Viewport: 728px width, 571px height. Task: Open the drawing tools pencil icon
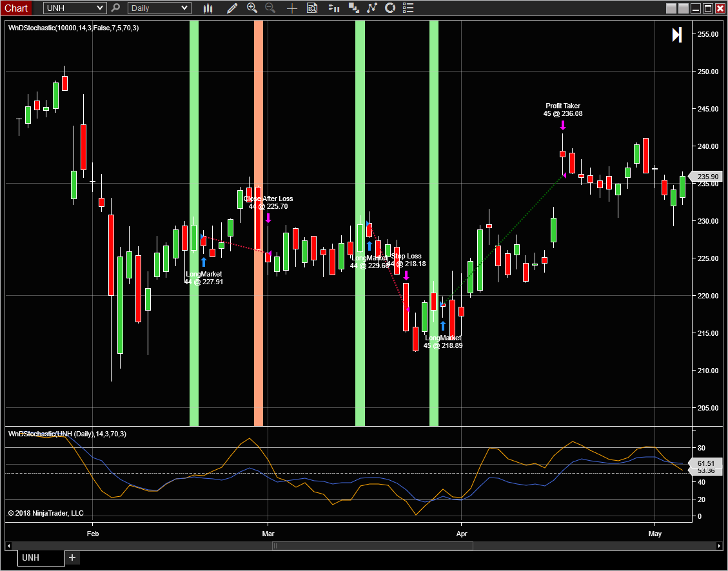click(x=231, y=8)
